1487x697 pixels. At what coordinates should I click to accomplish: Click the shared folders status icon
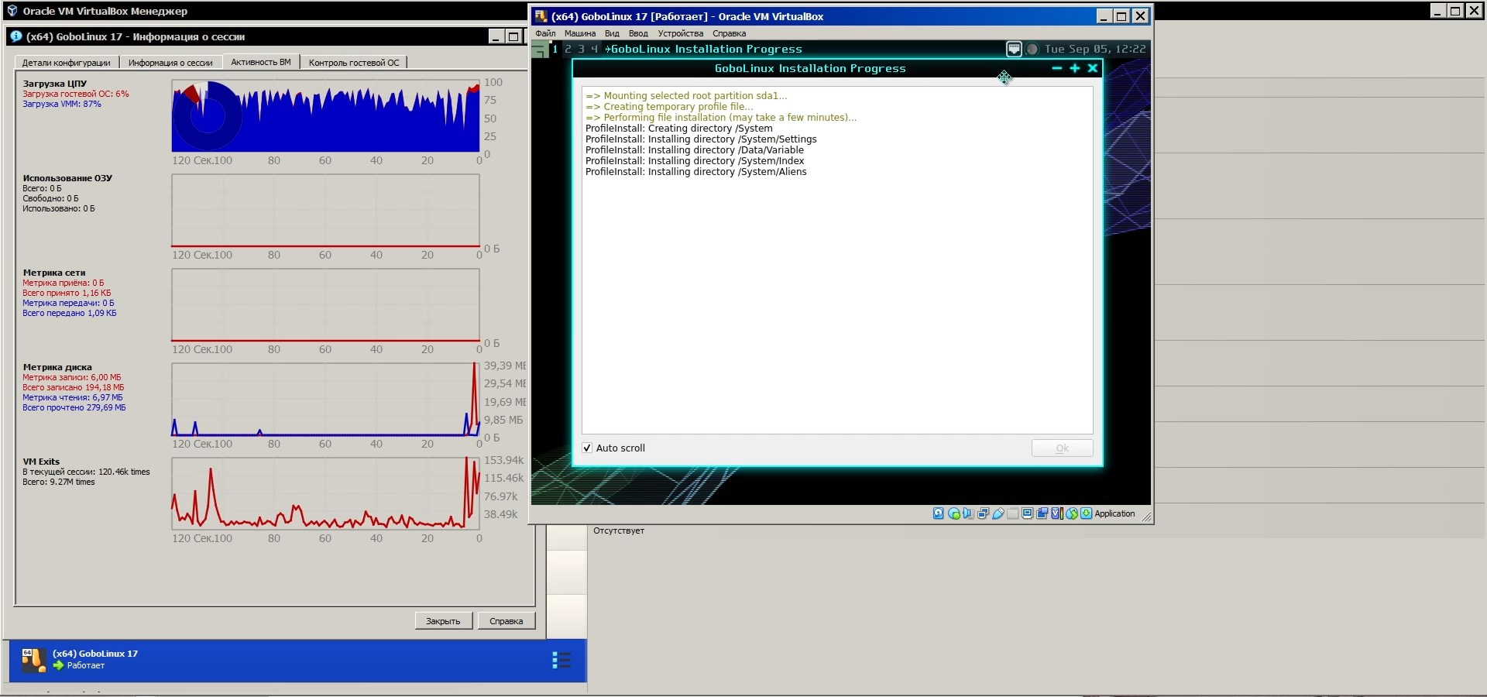click(1013, 513)
